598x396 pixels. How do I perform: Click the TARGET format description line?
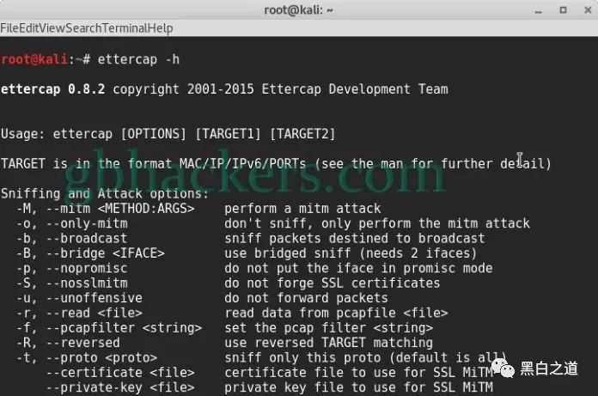click(x=276, y=164)
